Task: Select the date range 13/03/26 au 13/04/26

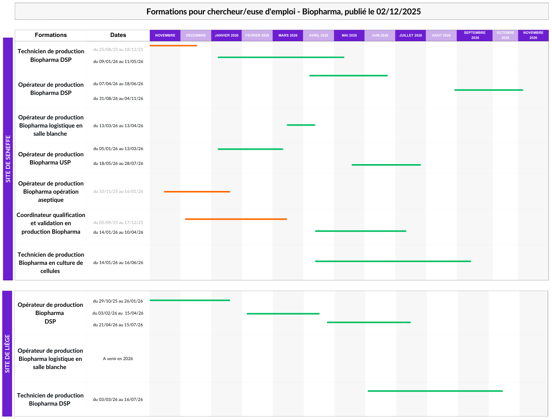Action: (x=118, y=126)
